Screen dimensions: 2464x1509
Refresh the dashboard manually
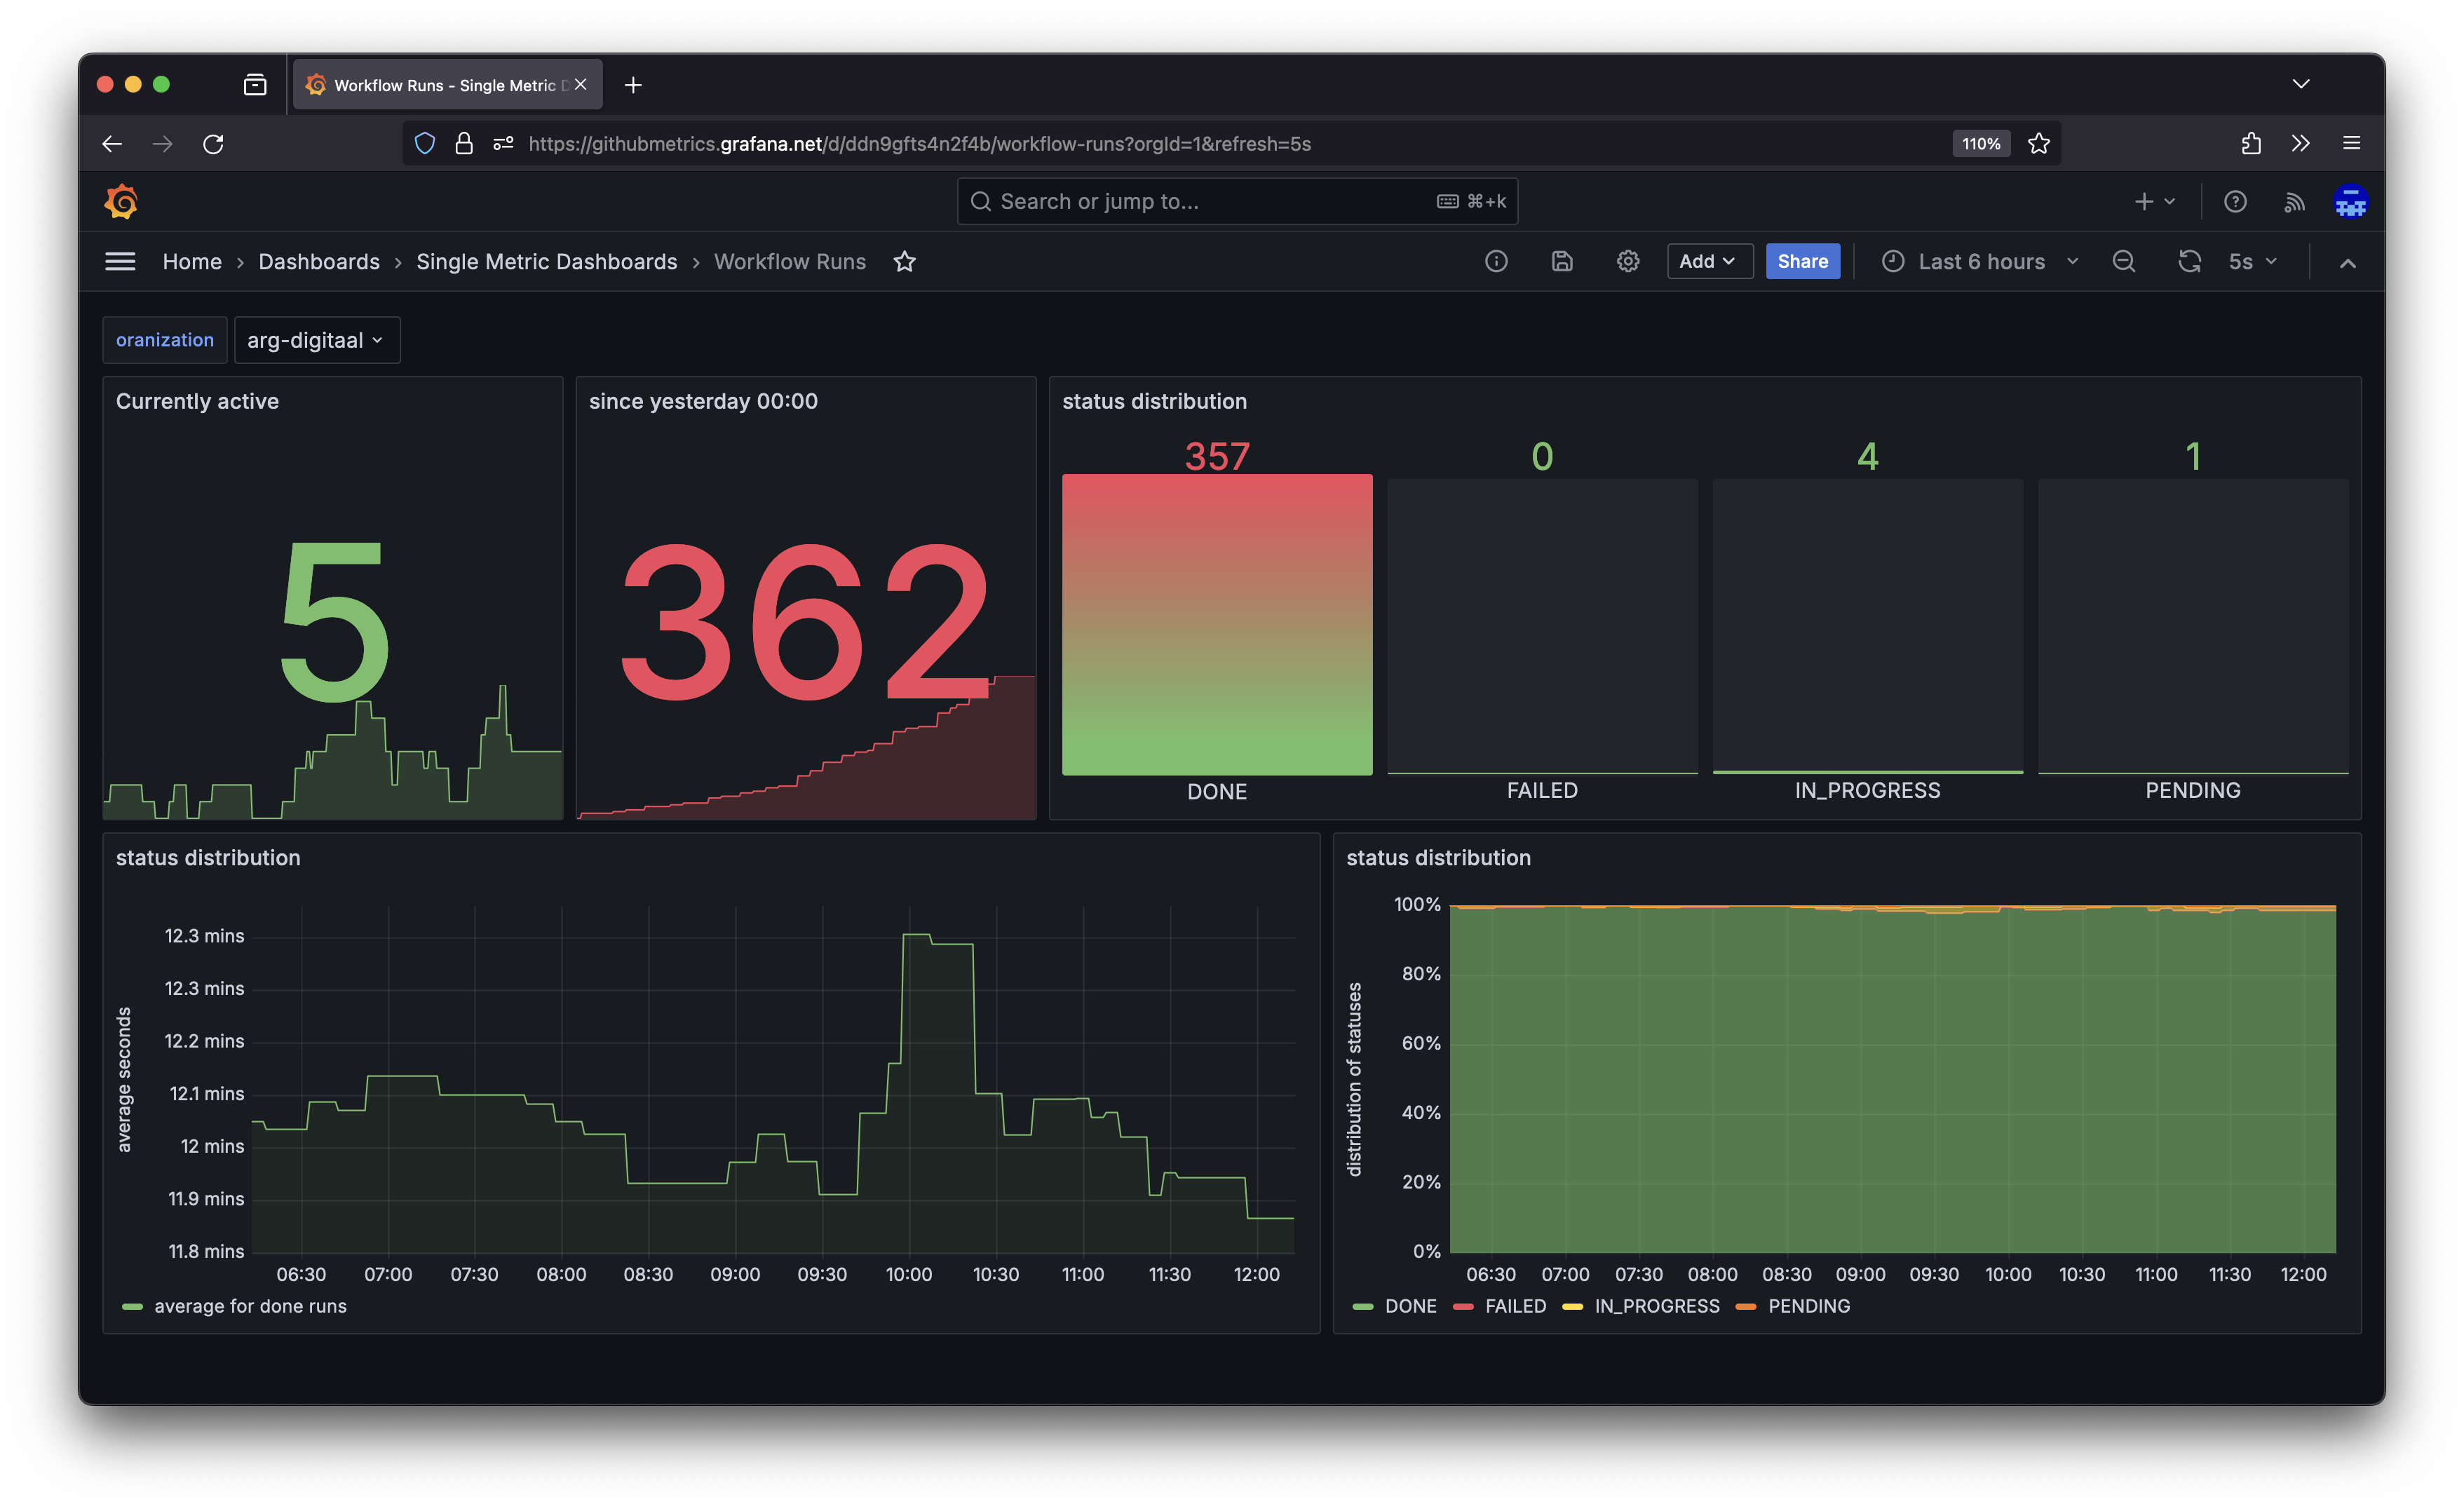coord(2190,261)
